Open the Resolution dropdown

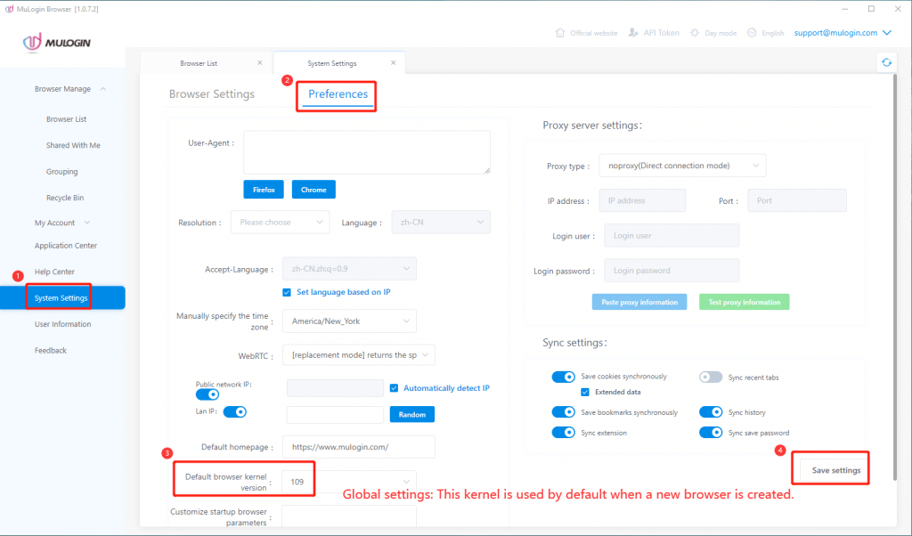point(281,222)
